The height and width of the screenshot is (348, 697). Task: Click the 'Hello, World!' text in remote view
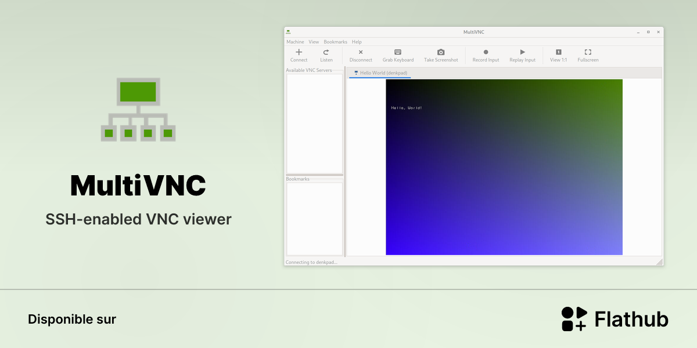coord(407,108)
